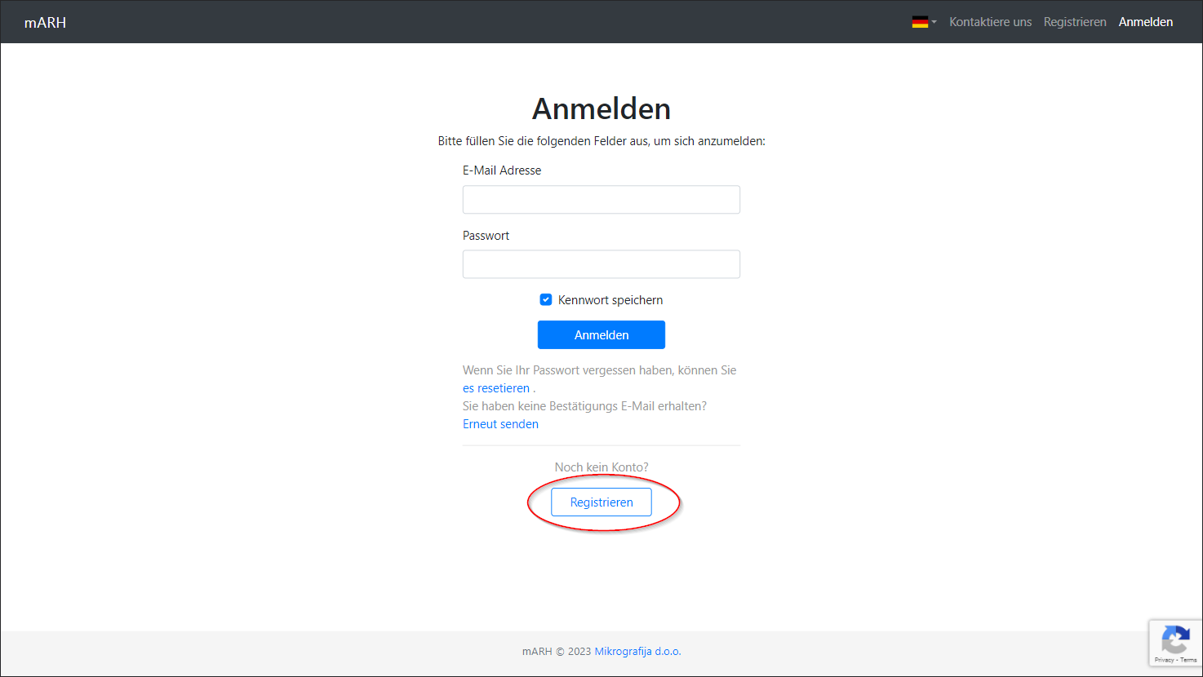Open the reCAPTCHA Privacy link
Viewport: 1203px width, 677px height.
(1164, 660)
